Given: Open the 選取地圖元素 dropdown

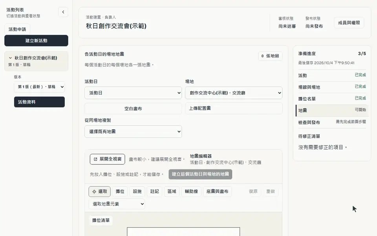Looking at the screenshot, I should click(117, 204).
